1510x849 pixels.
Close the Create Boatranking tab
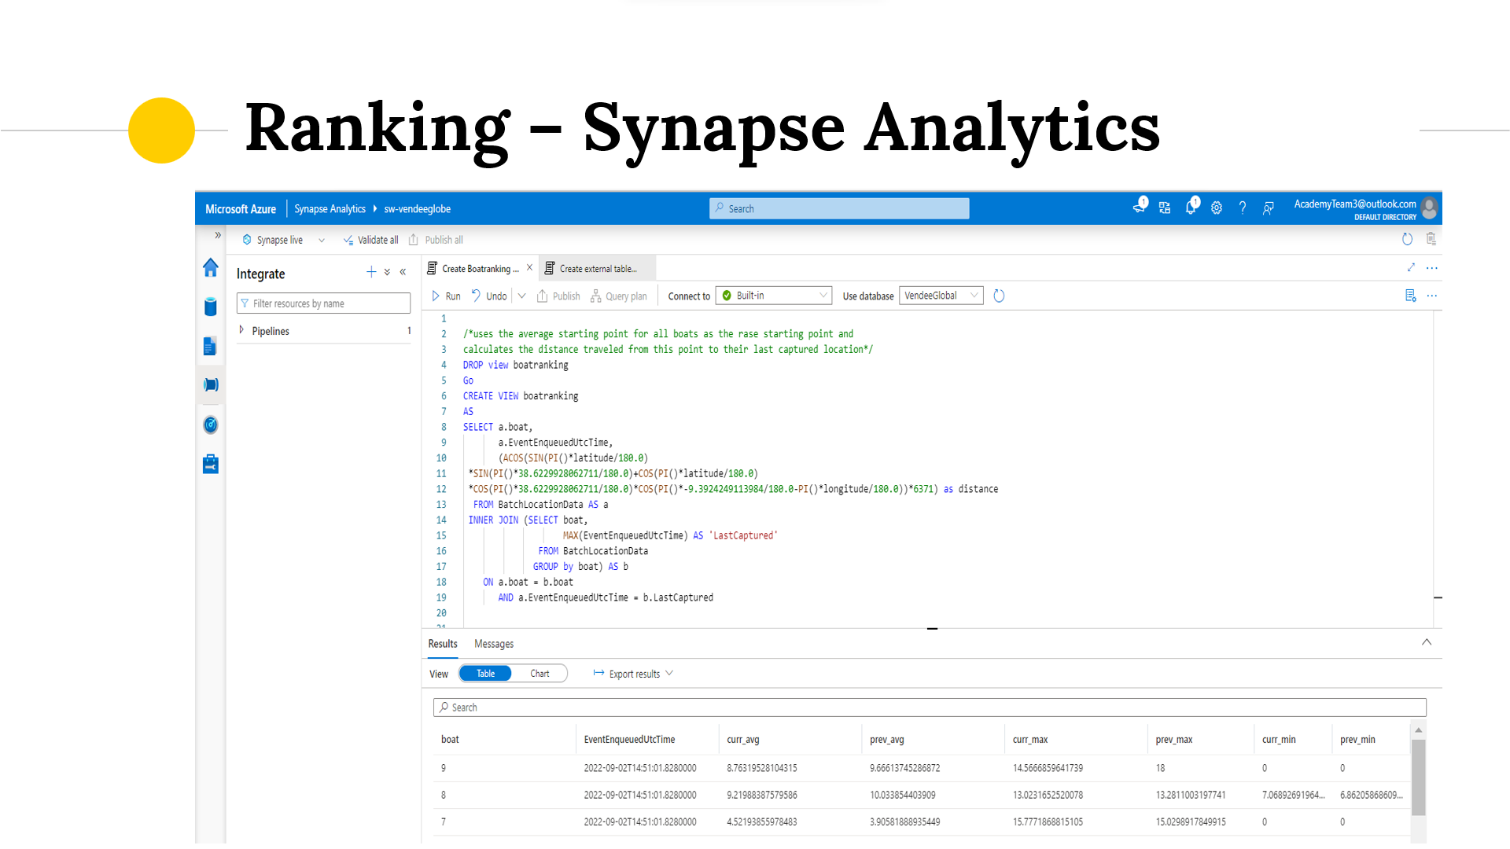[529, 268]
